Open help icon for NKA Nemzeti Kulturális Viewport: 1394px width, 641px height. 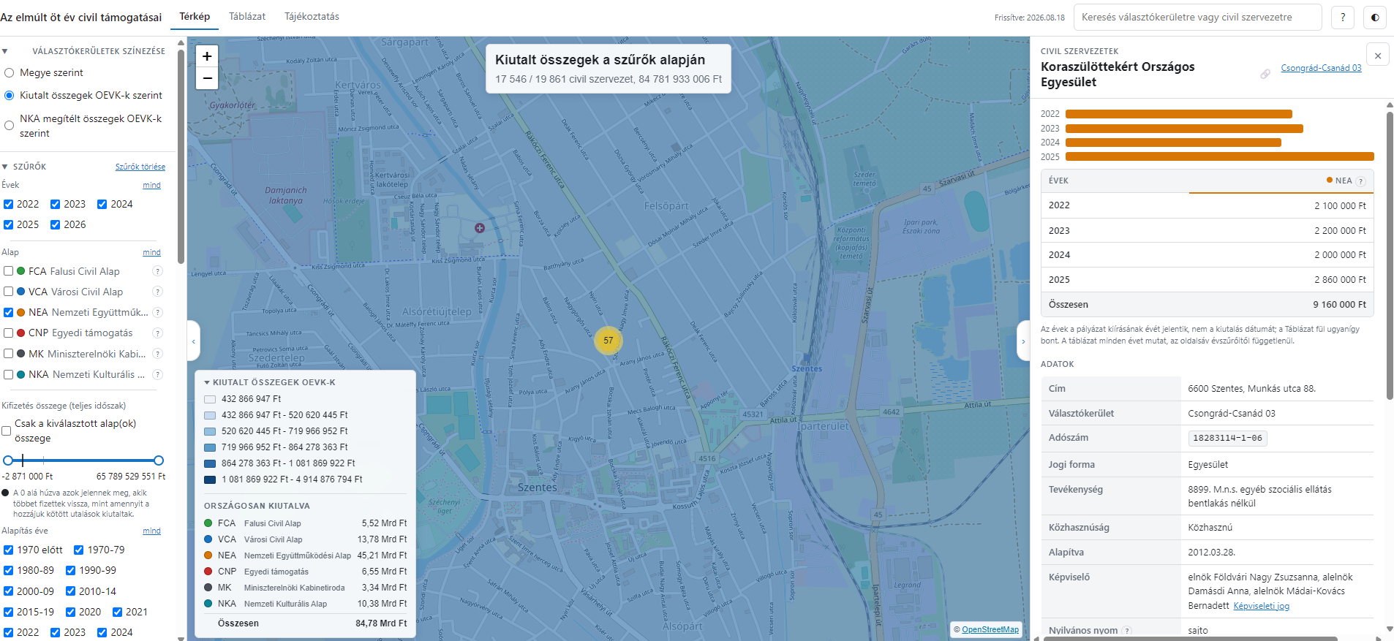157,374
